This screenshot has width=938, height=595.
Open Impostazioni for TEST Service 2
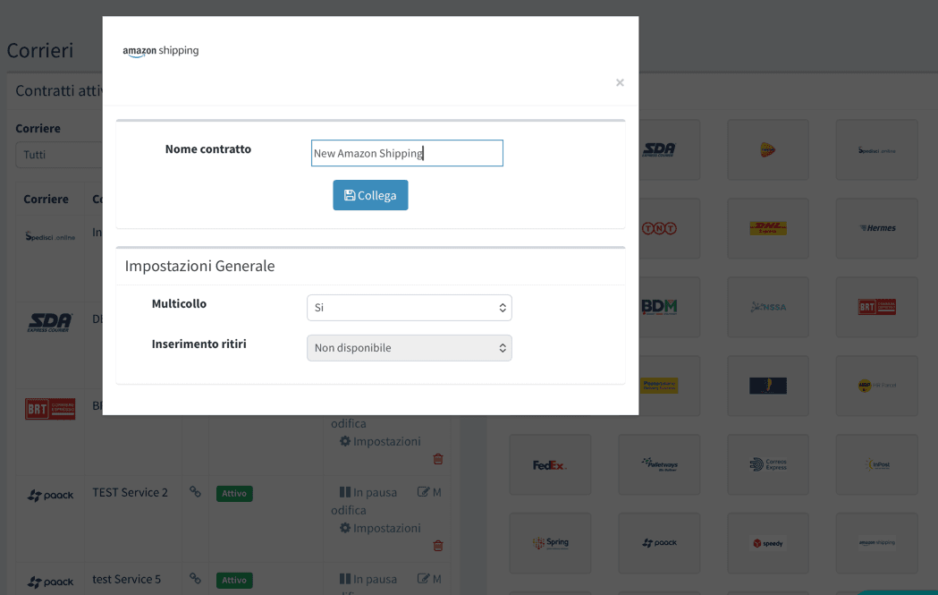(387, 528)
